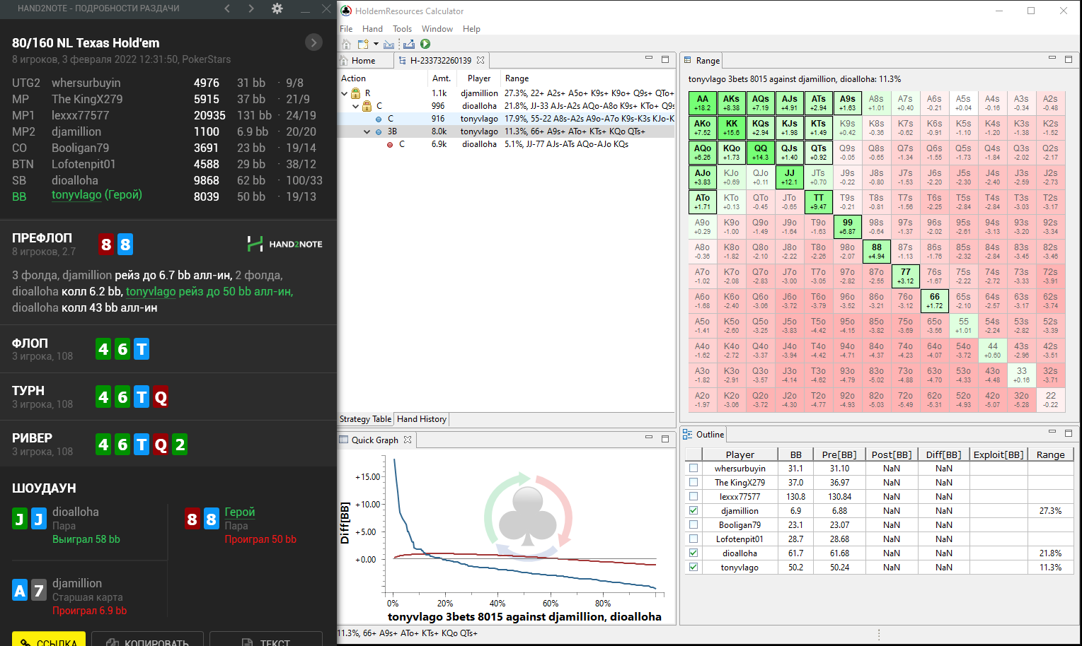Maximize the hand tree panel
The image size is (1082, 646).
click(665, 59)
